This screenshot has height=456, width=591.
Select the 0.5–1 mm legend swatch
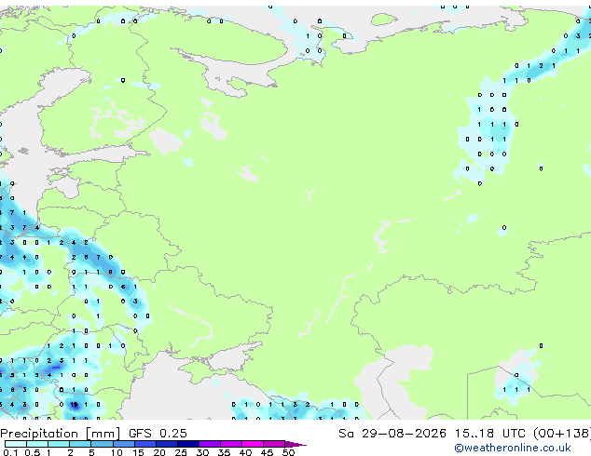pyautogui.click(x=37, y=444)
